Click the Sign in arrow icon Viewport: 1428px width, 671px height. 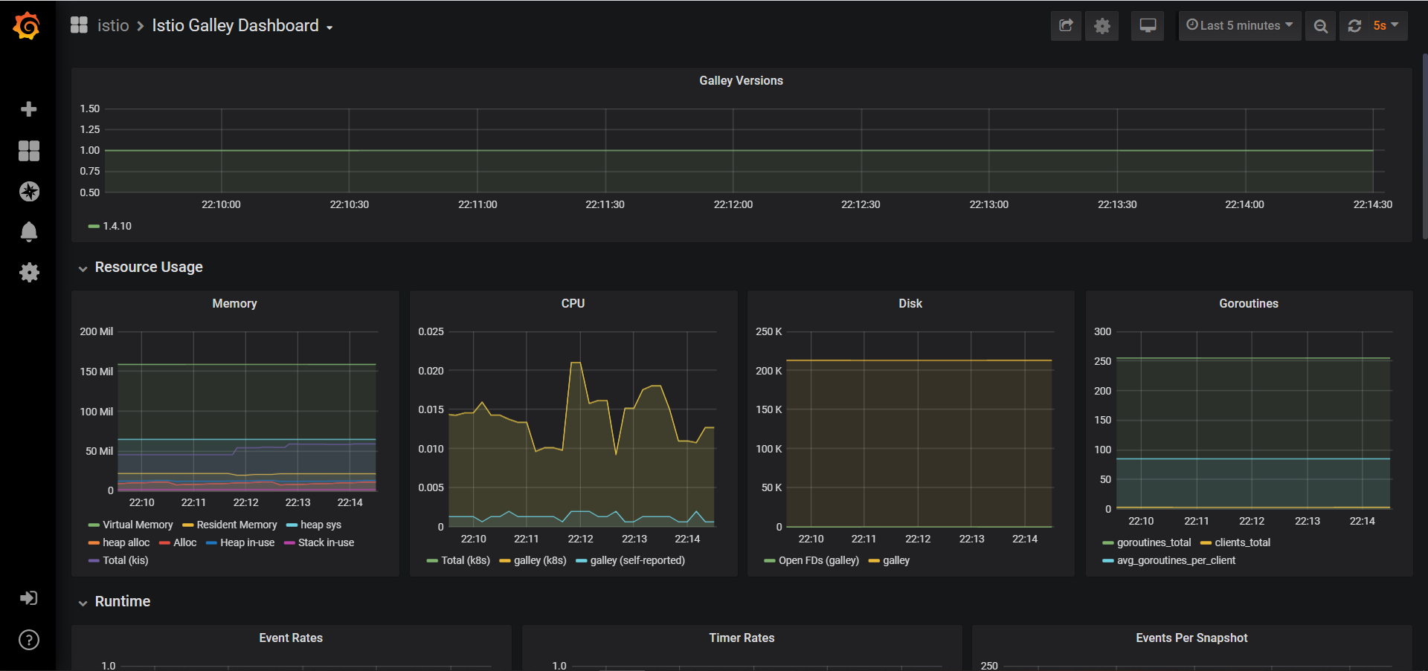click(x=29, y=598)
